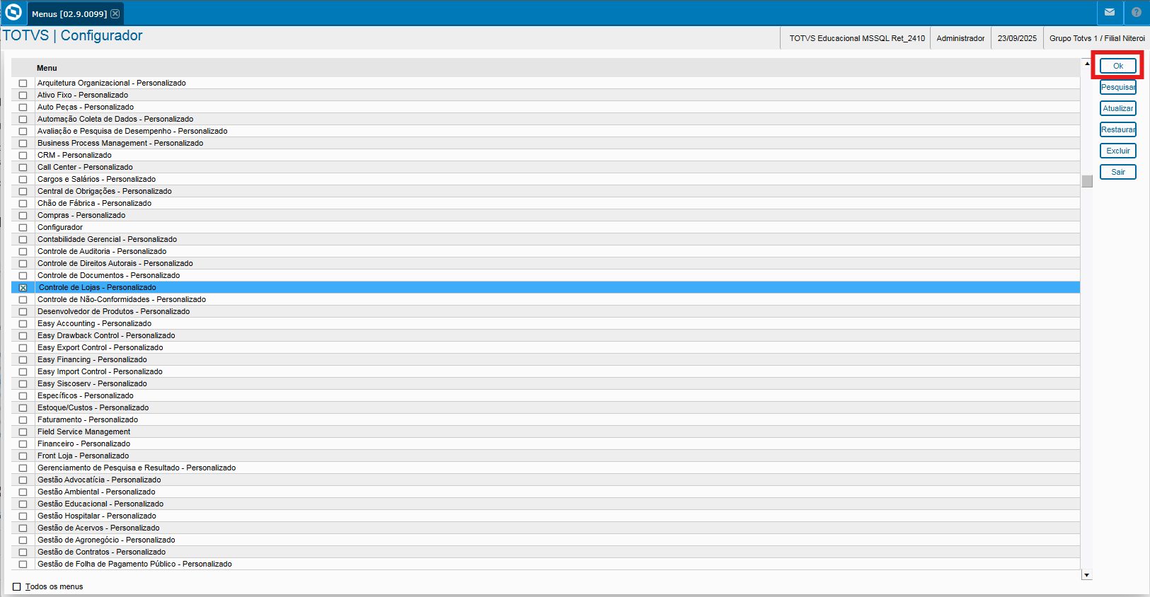The width and height of the screenshot is (1150, 597).
Task: Select Contabilidade Gerencial - Personalizado row
Action: 546,240
